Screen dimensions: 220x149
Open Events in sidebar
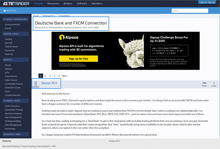(x=8, y=28)
